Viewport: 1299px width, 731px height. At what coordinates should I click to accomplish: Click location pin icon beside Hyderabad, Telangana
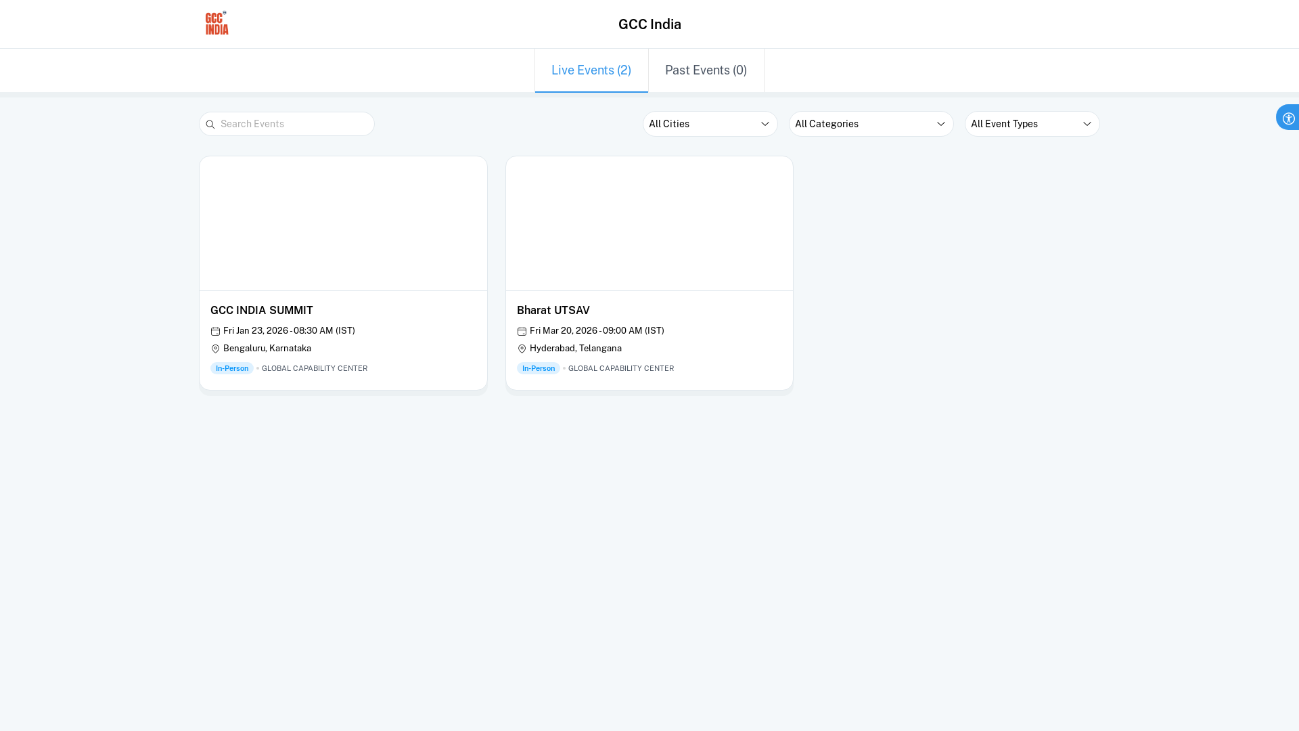[522, 349]
